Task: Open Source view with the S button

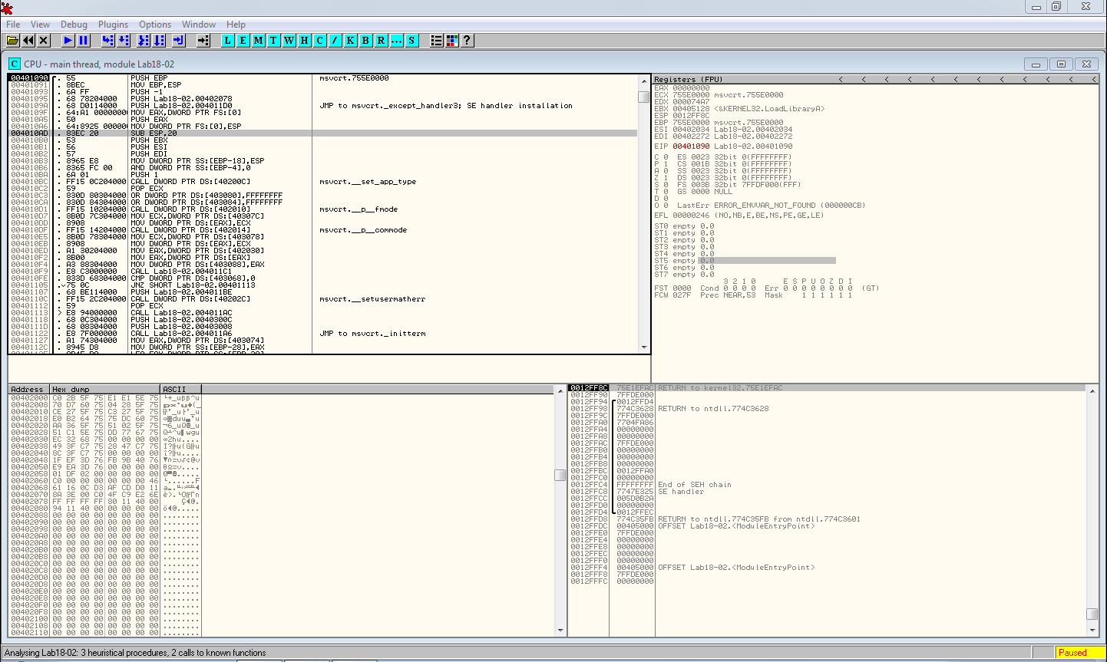Action: click(412, 40)
